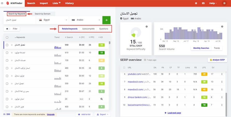The width and height of the screenshot is (231, 117).
Task: Click the Upgrade link
Action: pyautogui.click(x=51, y=114)
